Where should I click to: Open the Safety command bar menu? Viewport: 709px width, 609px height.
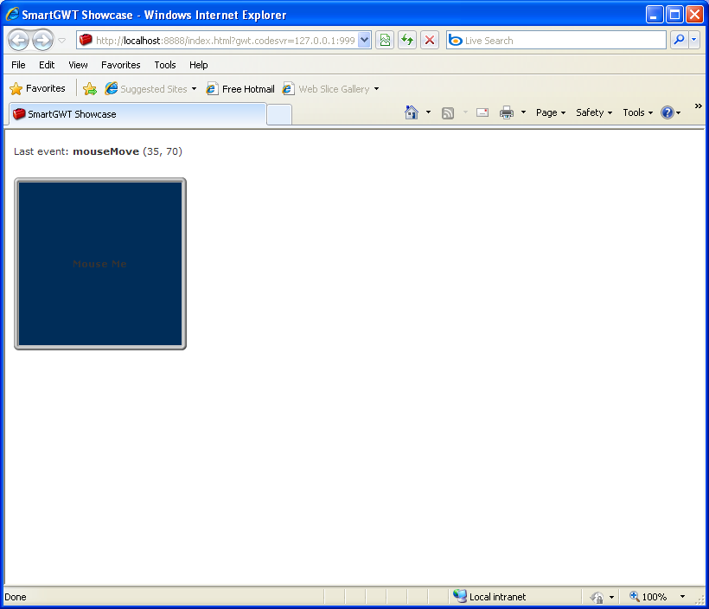point(594,112)
